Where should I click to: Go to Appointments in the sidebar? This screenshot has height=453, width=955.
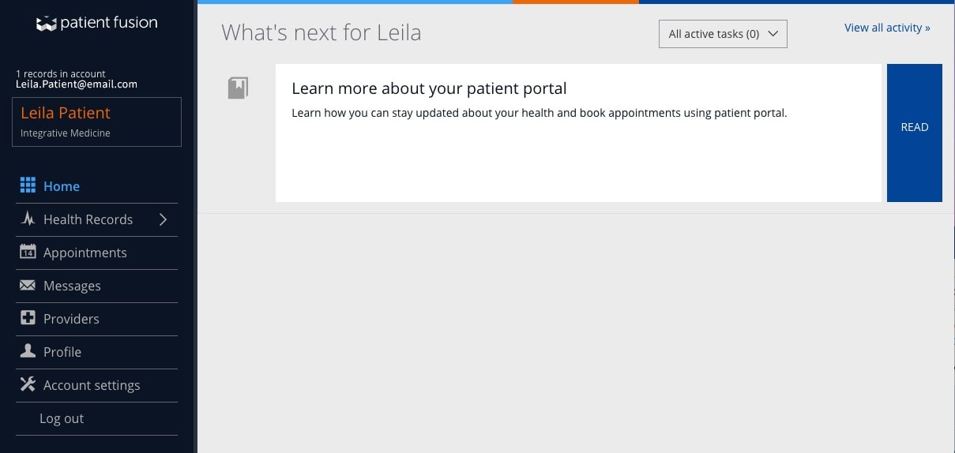point(85,253)
